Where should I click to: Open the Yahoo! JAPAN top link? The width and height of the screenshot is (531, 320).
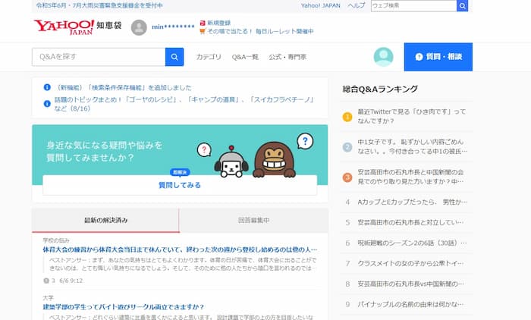320,5
